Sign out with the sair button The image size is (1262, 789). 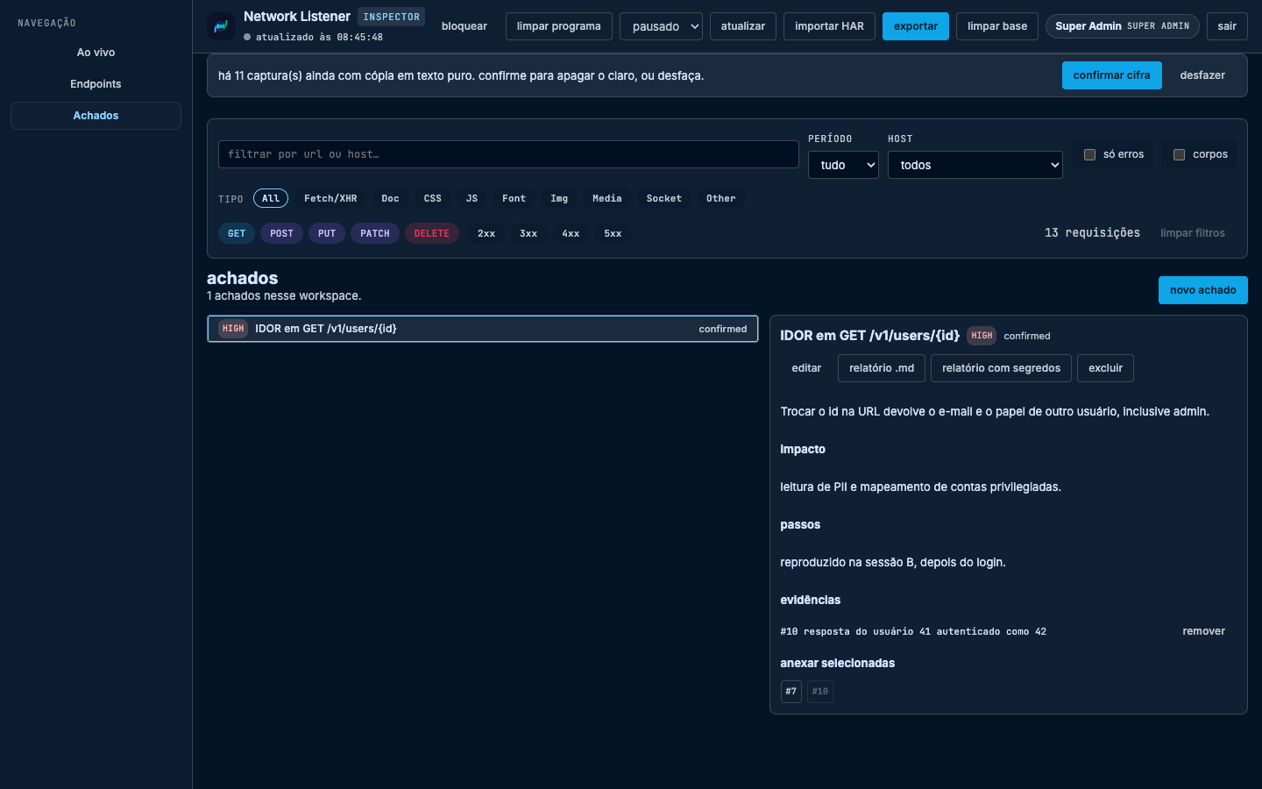pos(1227,26)
